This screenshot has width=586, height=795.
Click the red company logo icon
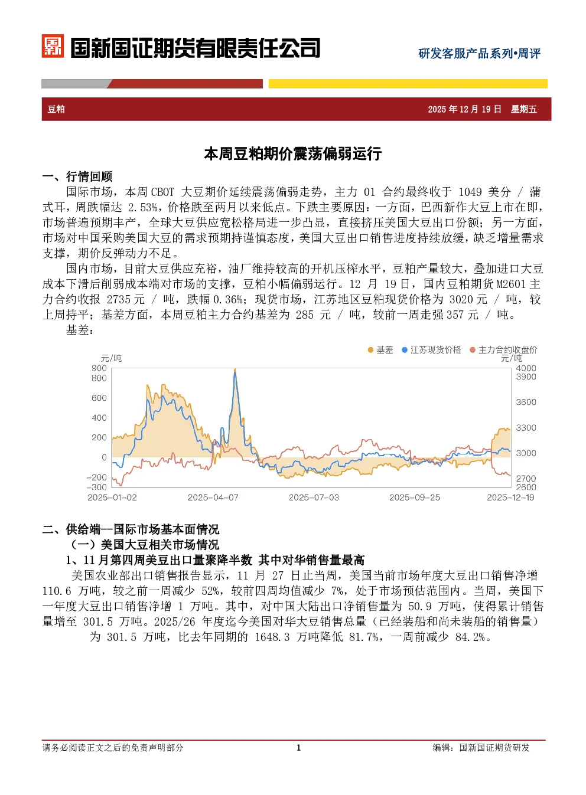[53, 46]
